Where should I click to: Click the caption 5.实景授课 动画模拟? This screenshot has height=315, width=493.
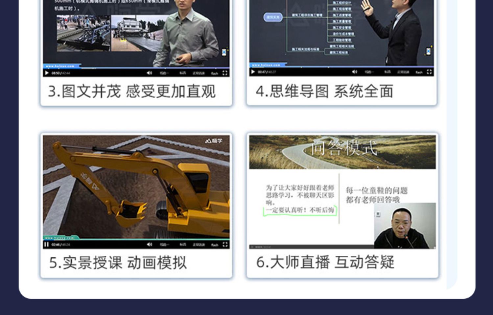pos(118,263)
